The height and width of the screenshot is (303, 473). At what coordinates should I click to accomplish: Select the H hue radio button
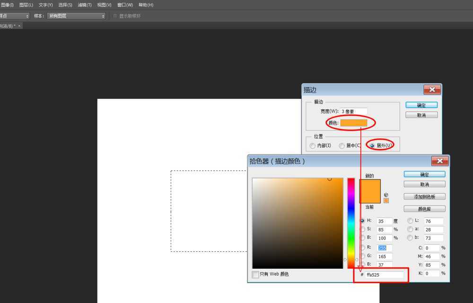click(x=363, y=221)
